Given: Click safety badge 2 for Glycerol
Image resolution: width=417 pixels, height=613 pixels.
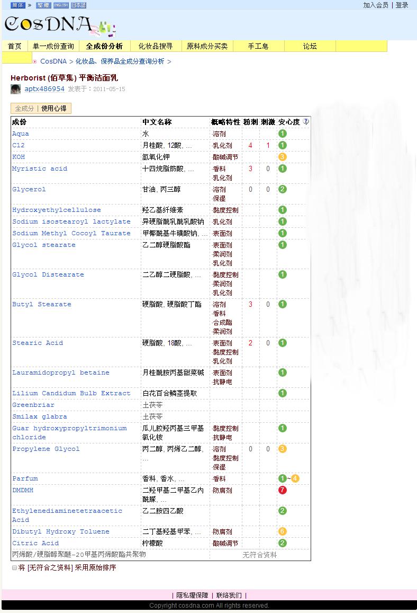Looking at the screenshot, I should (x=283, y=189).
